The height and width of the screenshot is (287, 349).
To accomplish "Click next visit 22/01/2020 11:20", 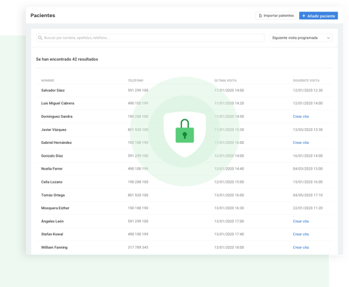I will 307,208.
